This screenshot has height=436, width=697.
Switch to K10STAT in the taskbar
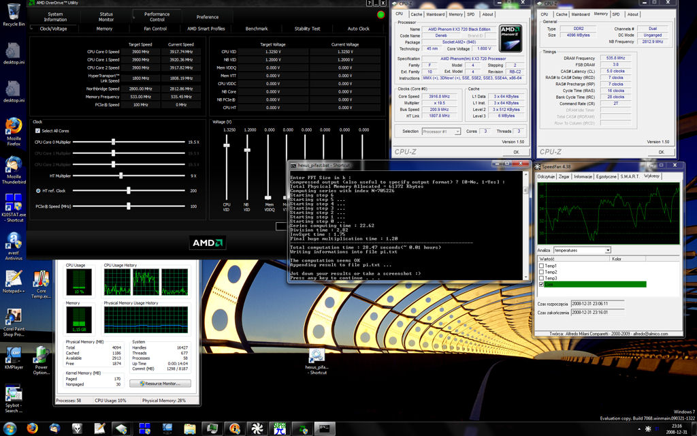[x=144, y=429]
